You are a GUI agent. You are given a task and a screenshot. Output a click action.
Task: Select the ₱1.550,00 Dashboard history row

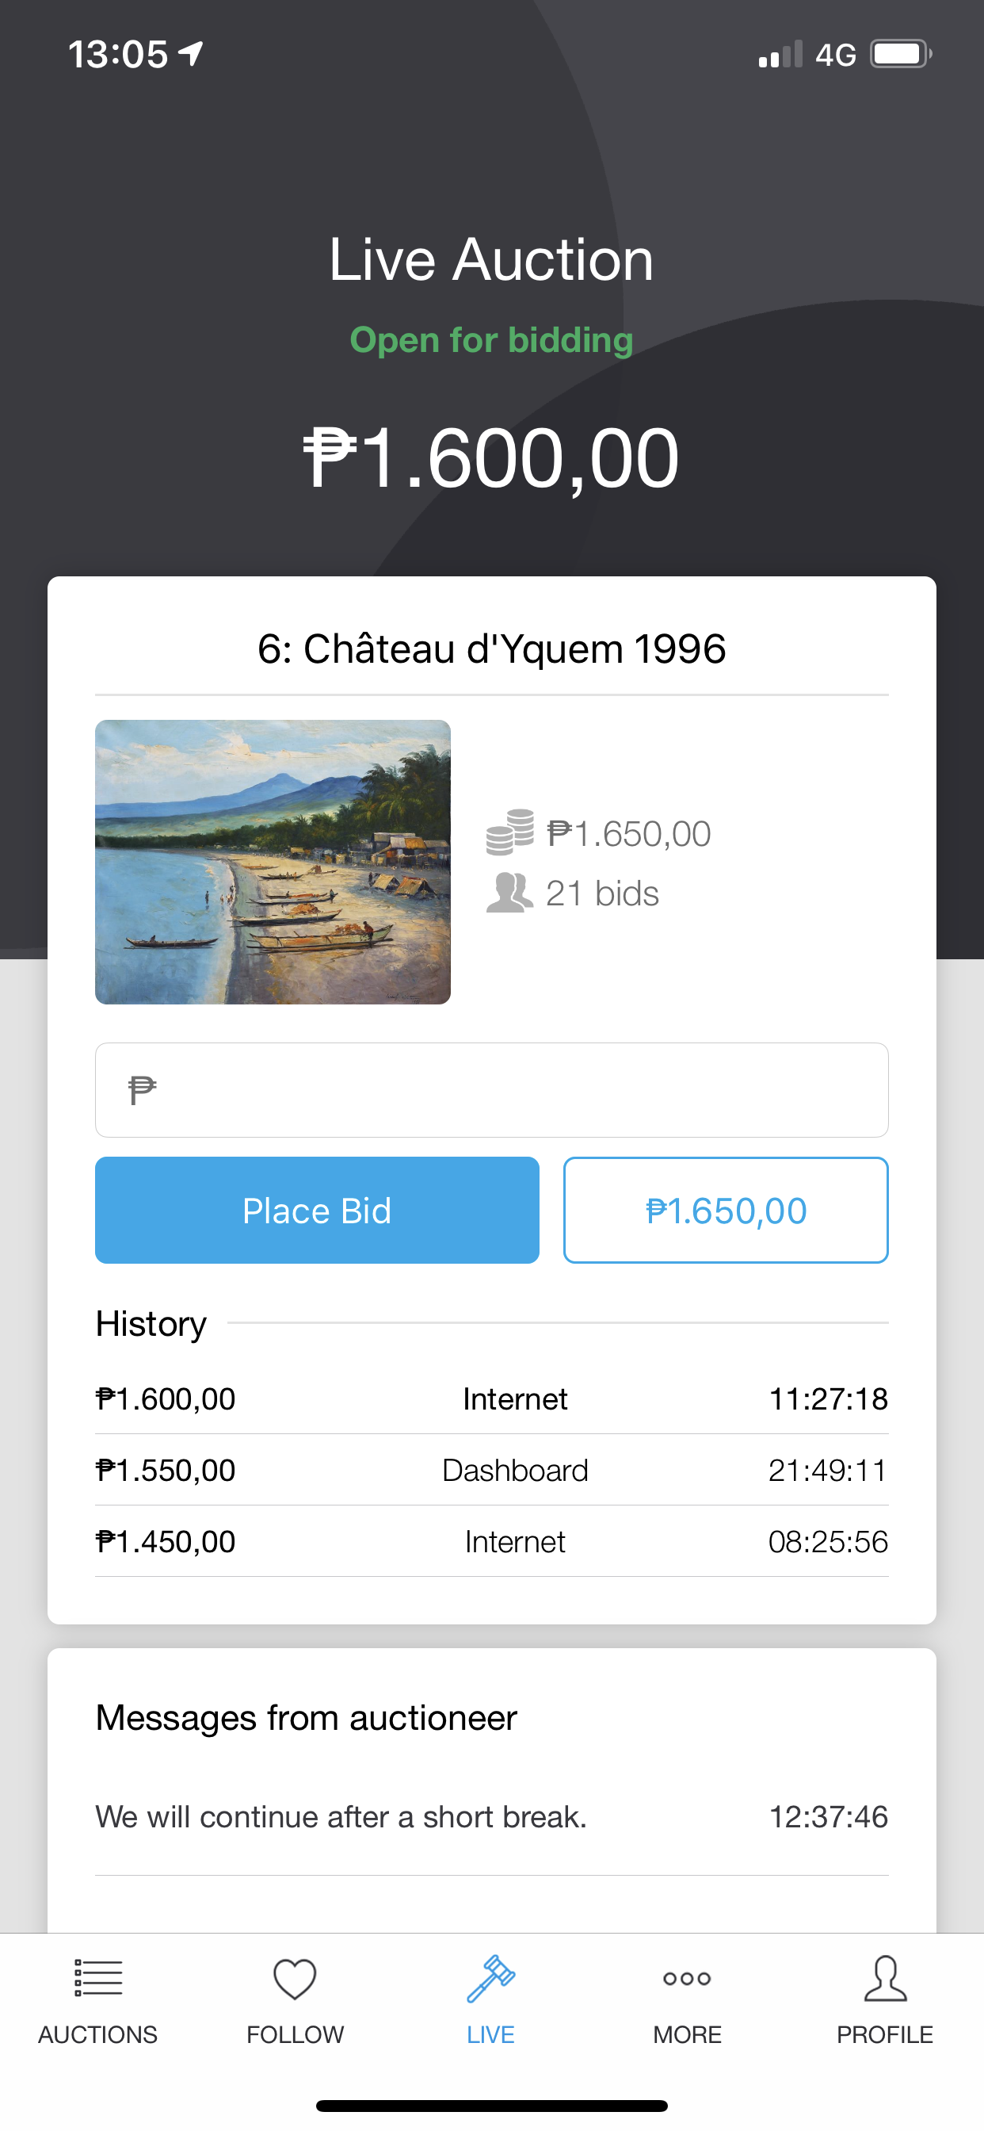[x=492, y=1470]
